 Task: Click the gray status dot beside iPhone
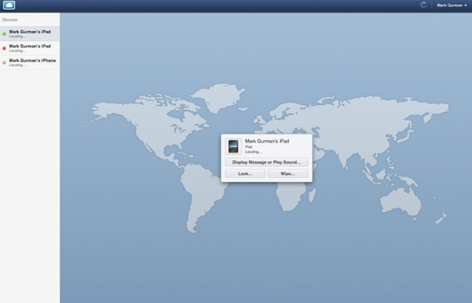pos(4,63)
